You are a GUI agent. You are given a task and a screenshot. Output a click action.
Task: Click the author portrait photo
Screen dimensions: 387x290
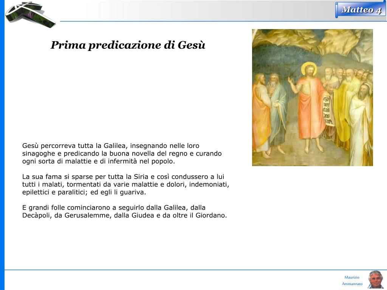click(375, 280)
